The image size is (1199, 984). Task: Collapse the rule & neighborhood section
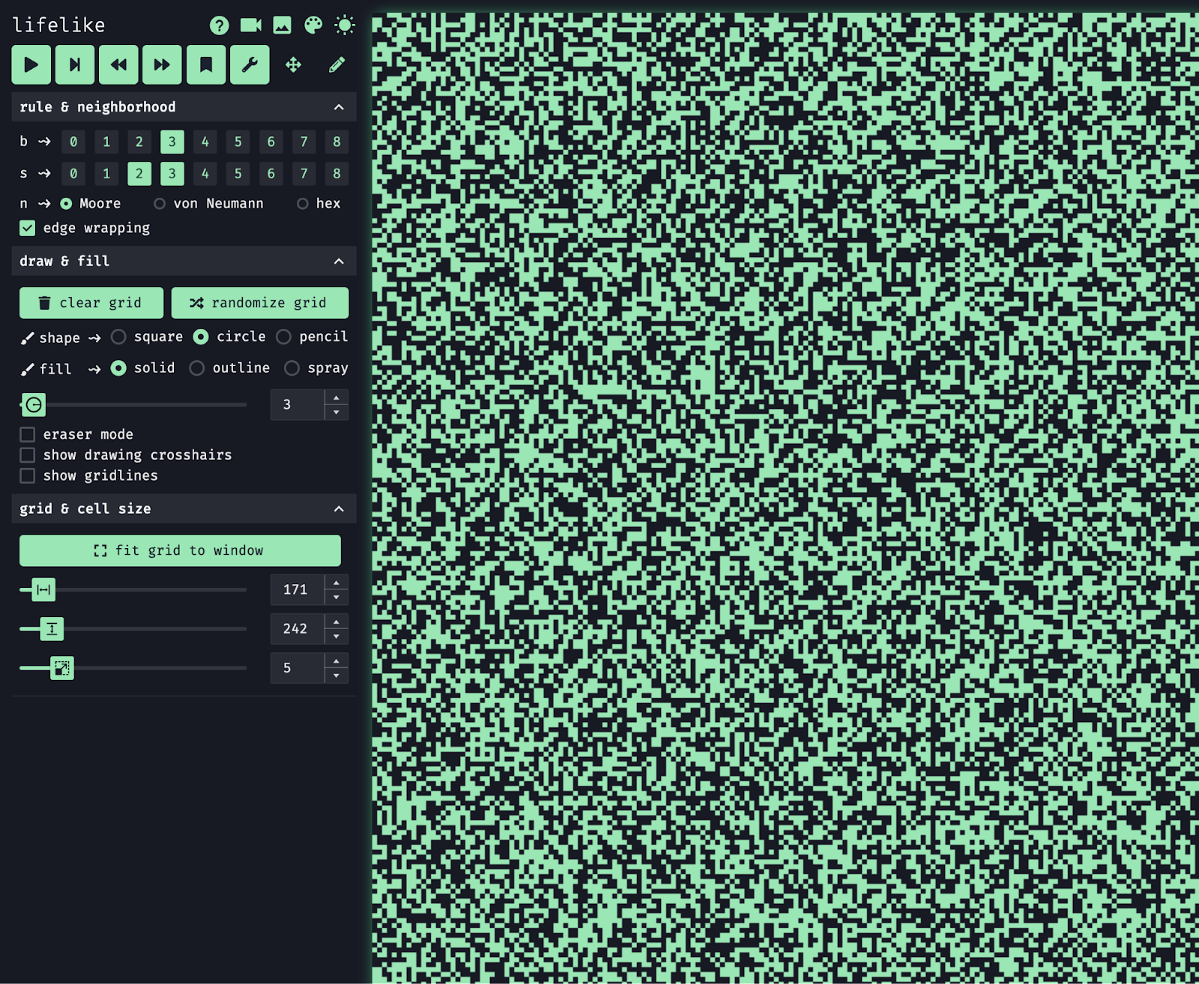tap(339, 107)
